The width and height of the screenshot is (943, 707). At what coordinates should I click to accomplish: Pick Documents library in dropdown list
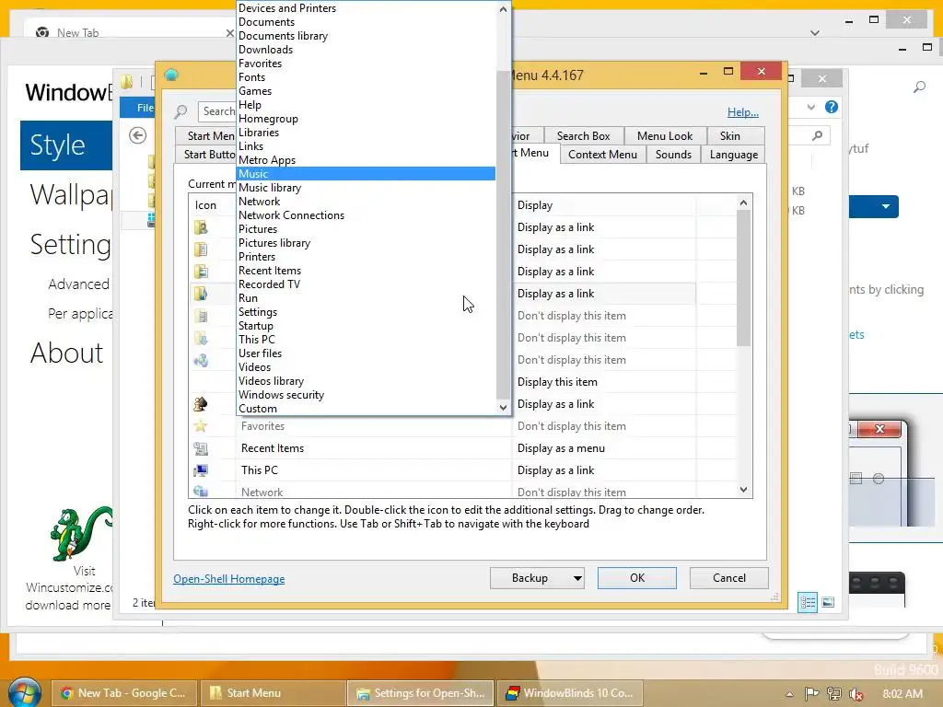[367, 36]
